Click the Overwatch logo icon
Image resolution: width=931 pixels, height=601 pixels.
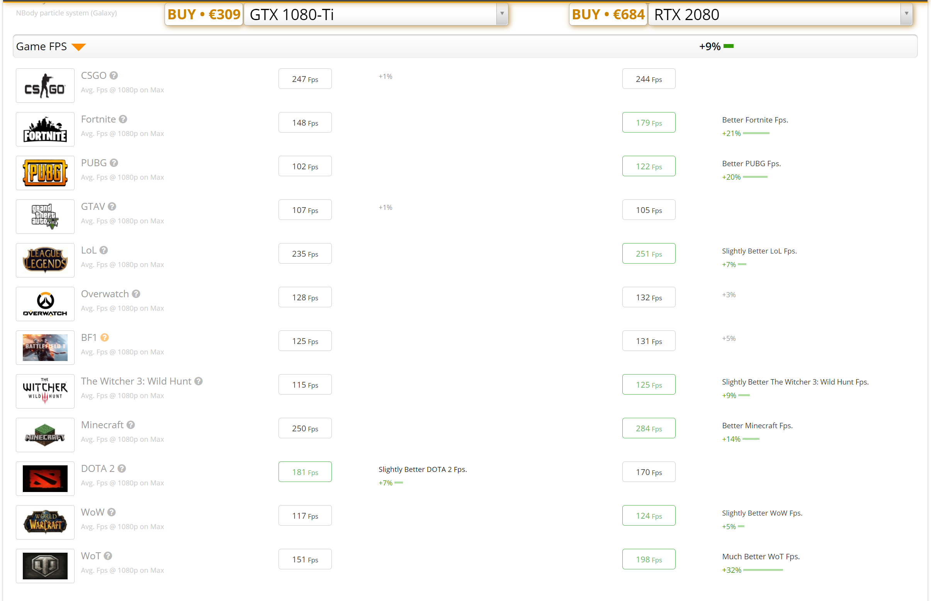45,304
